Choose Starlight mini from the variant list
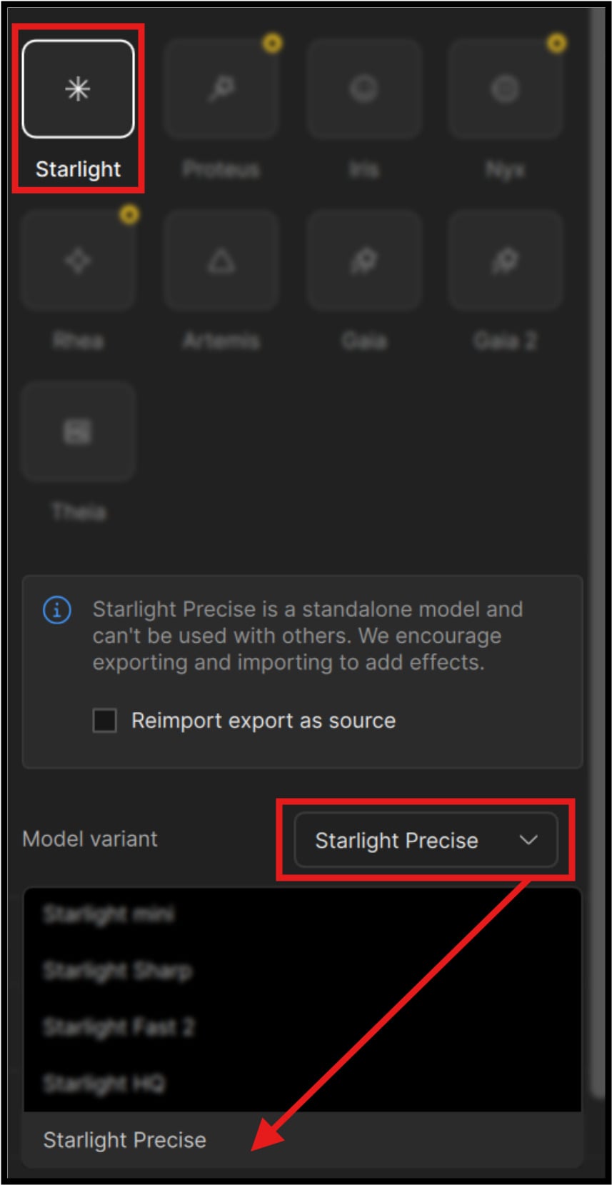Viewport: 612px width, 1185px height. [x=109, y=914]
